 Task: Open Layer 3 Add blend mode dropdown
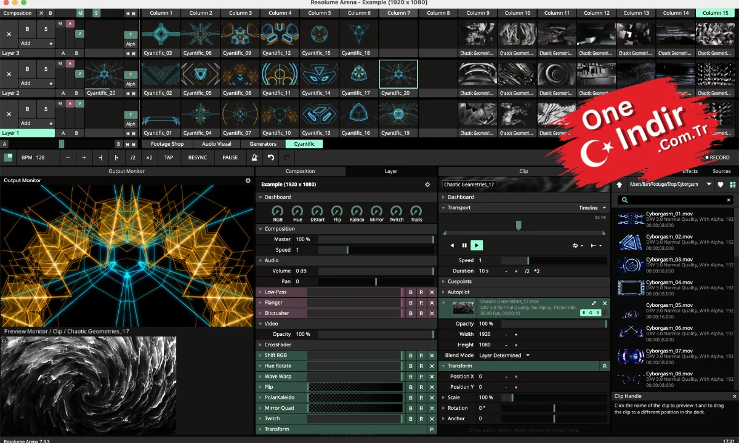(36, 44)
